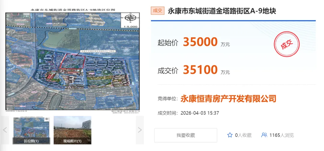Show next thumbnails with right arrow
Viewport: 324px width, 151px height.
[140, 130]
